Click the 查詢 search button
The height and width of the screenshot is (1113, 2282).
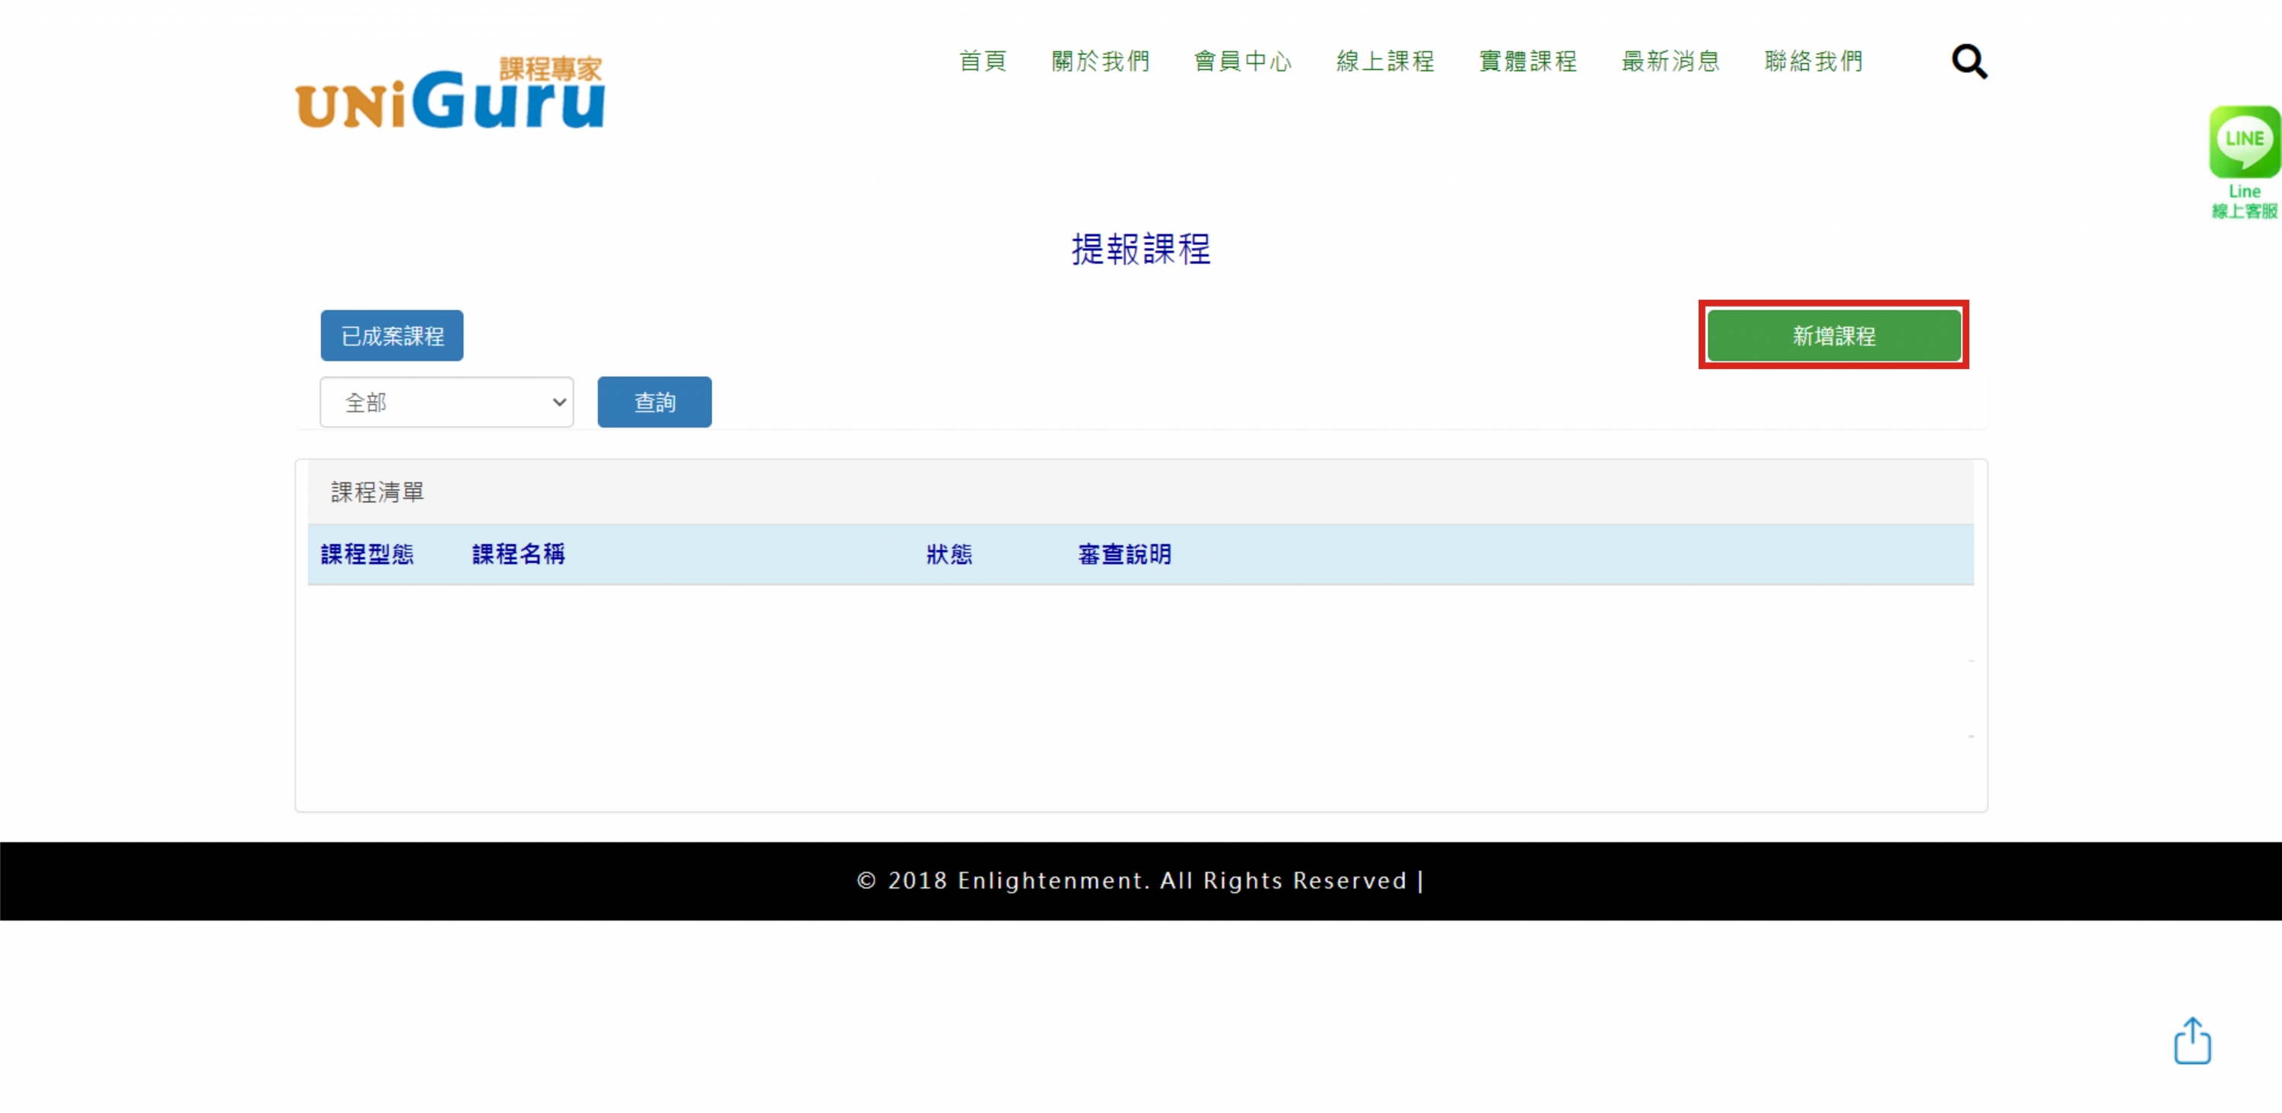[655, 402]
